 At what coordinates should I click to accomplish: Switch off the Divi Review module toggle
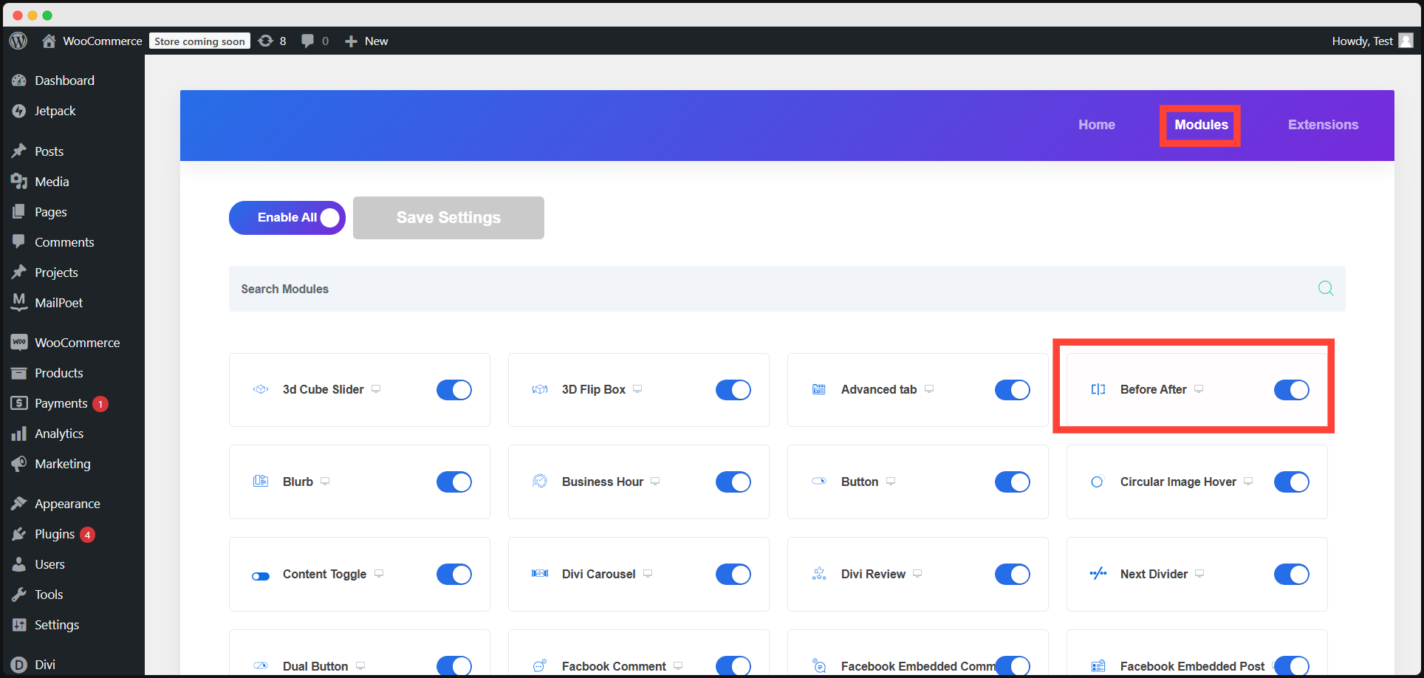1013,575
